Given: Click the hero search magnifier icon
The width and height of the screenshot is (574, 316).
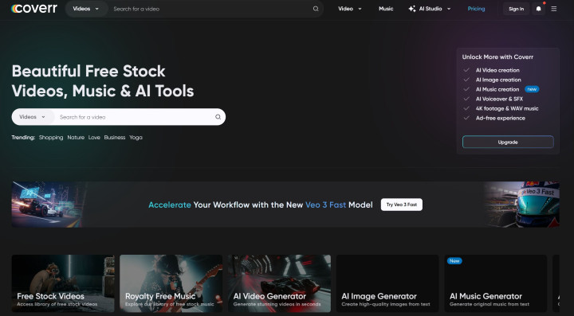Looking at the screenshot, I should click(x=218, y=117).
